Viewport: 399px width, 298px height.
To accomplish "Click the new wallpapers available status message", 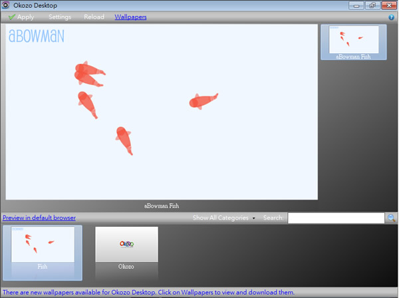I will 148,292.
